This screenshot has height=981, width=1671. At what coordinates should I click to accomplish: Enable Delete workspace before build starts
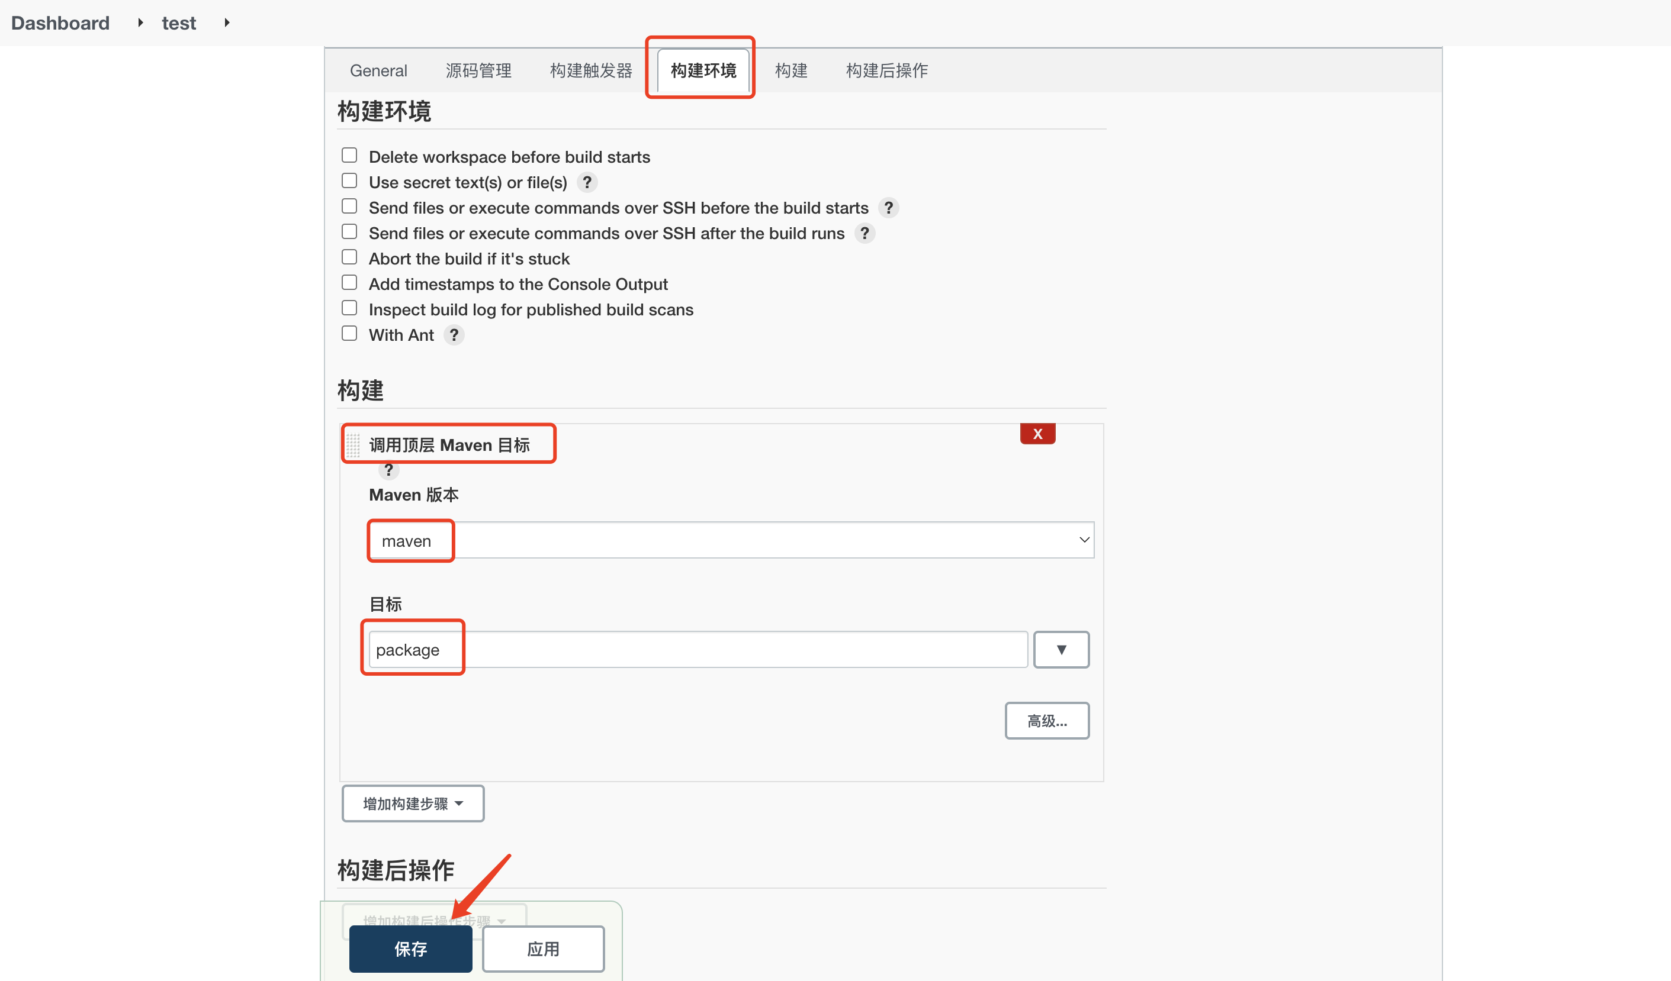tap(349, 155)
